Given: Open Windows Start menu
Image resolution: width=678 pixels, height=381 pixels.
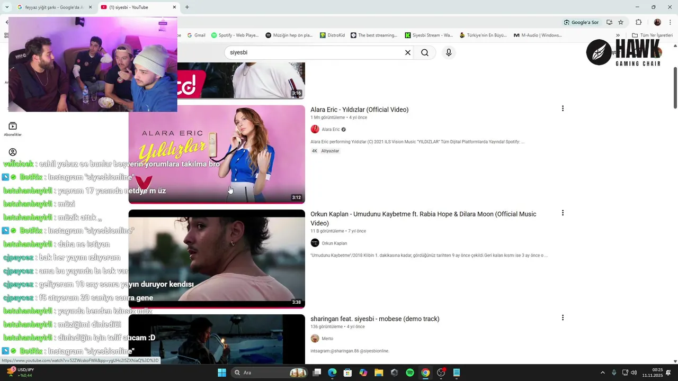Looking at the screenshot, I should (x=222, y=373).
